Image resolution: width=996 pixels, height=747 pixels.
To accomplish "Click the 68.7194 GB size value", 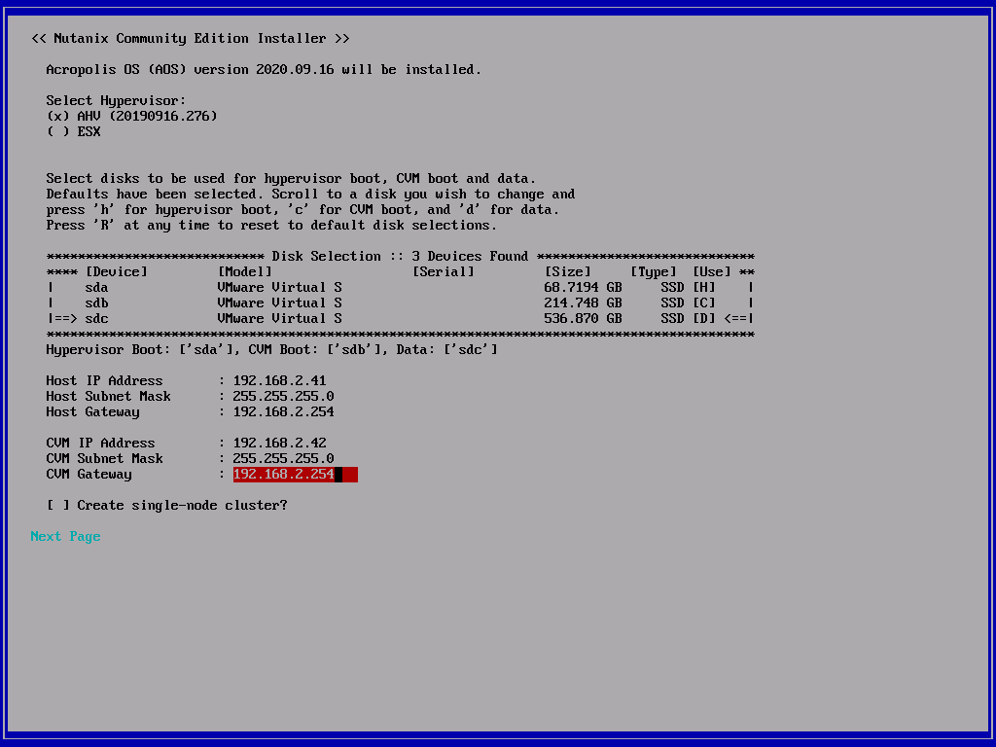I will (583, 288).
